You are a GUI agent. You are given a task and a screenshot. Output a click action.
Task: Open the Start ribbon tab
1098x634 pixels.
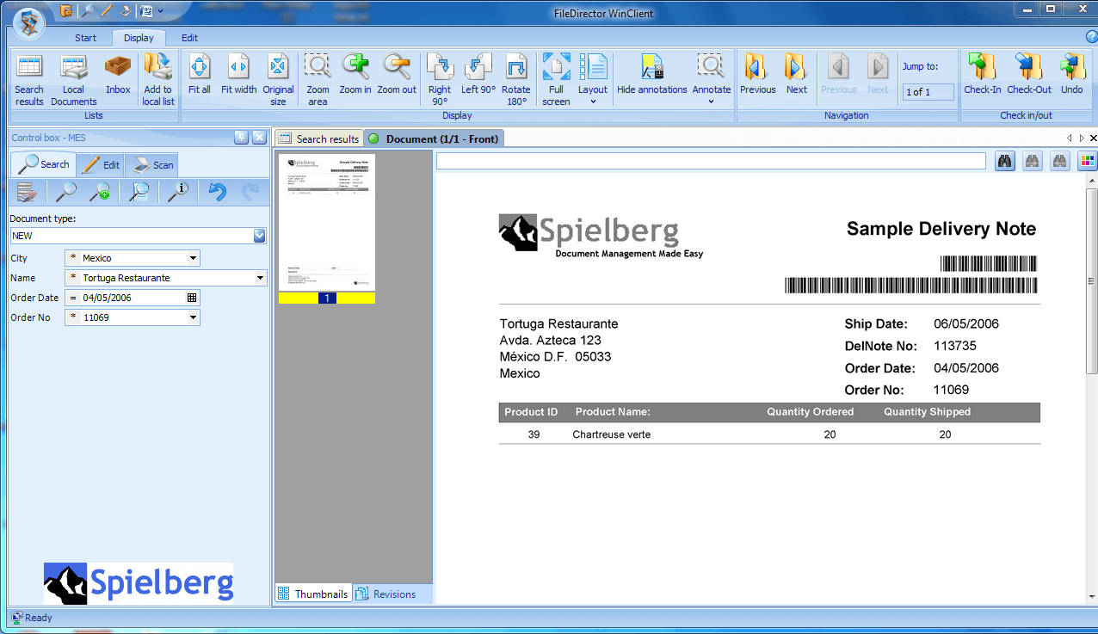(x=85, y=38)
